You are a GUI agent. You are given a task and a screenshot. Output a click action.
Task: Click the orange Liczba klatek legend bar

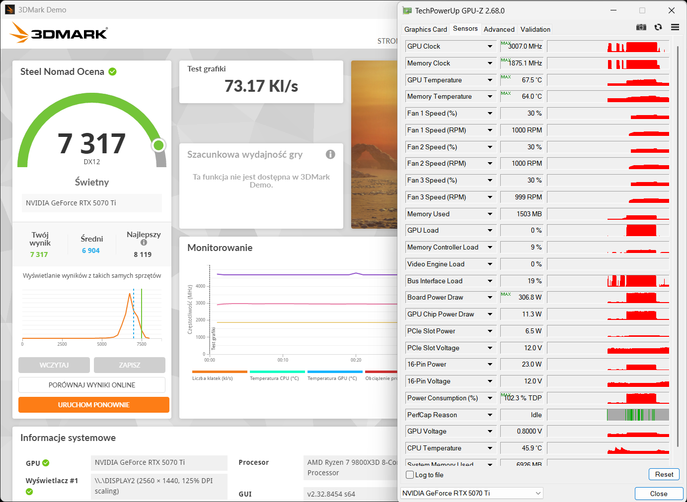220,372
